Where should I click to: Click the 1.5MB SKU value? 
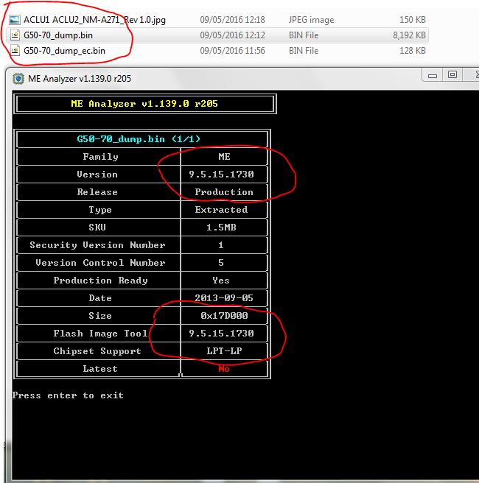click(221, 228)
